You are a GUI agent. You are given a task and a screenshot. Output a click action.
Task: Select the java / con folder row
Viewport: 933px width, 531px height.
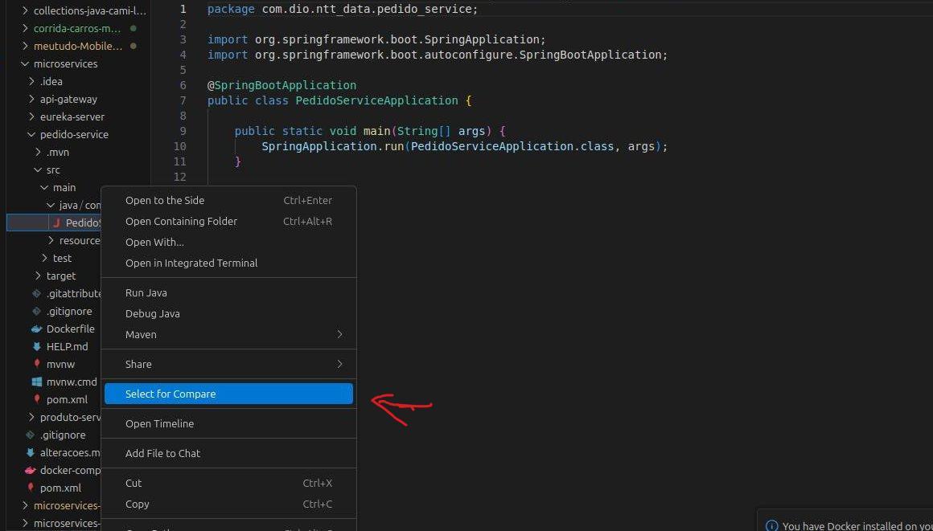pyautogui.click(x=54, y=205)
